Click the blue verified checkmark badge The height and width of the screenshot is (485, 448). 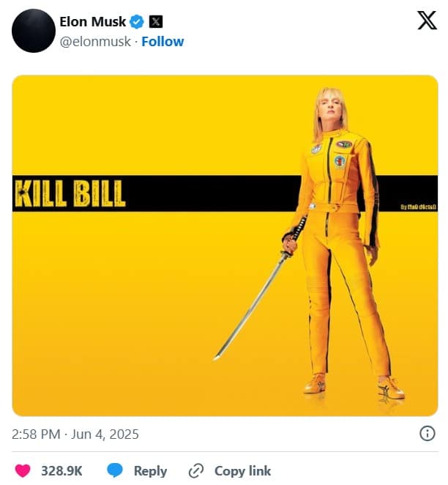(138, 22)
